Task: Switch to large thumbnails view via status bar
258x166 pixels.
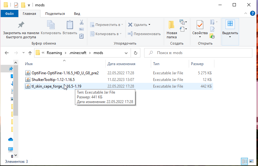Action: [x=251, y=161]
